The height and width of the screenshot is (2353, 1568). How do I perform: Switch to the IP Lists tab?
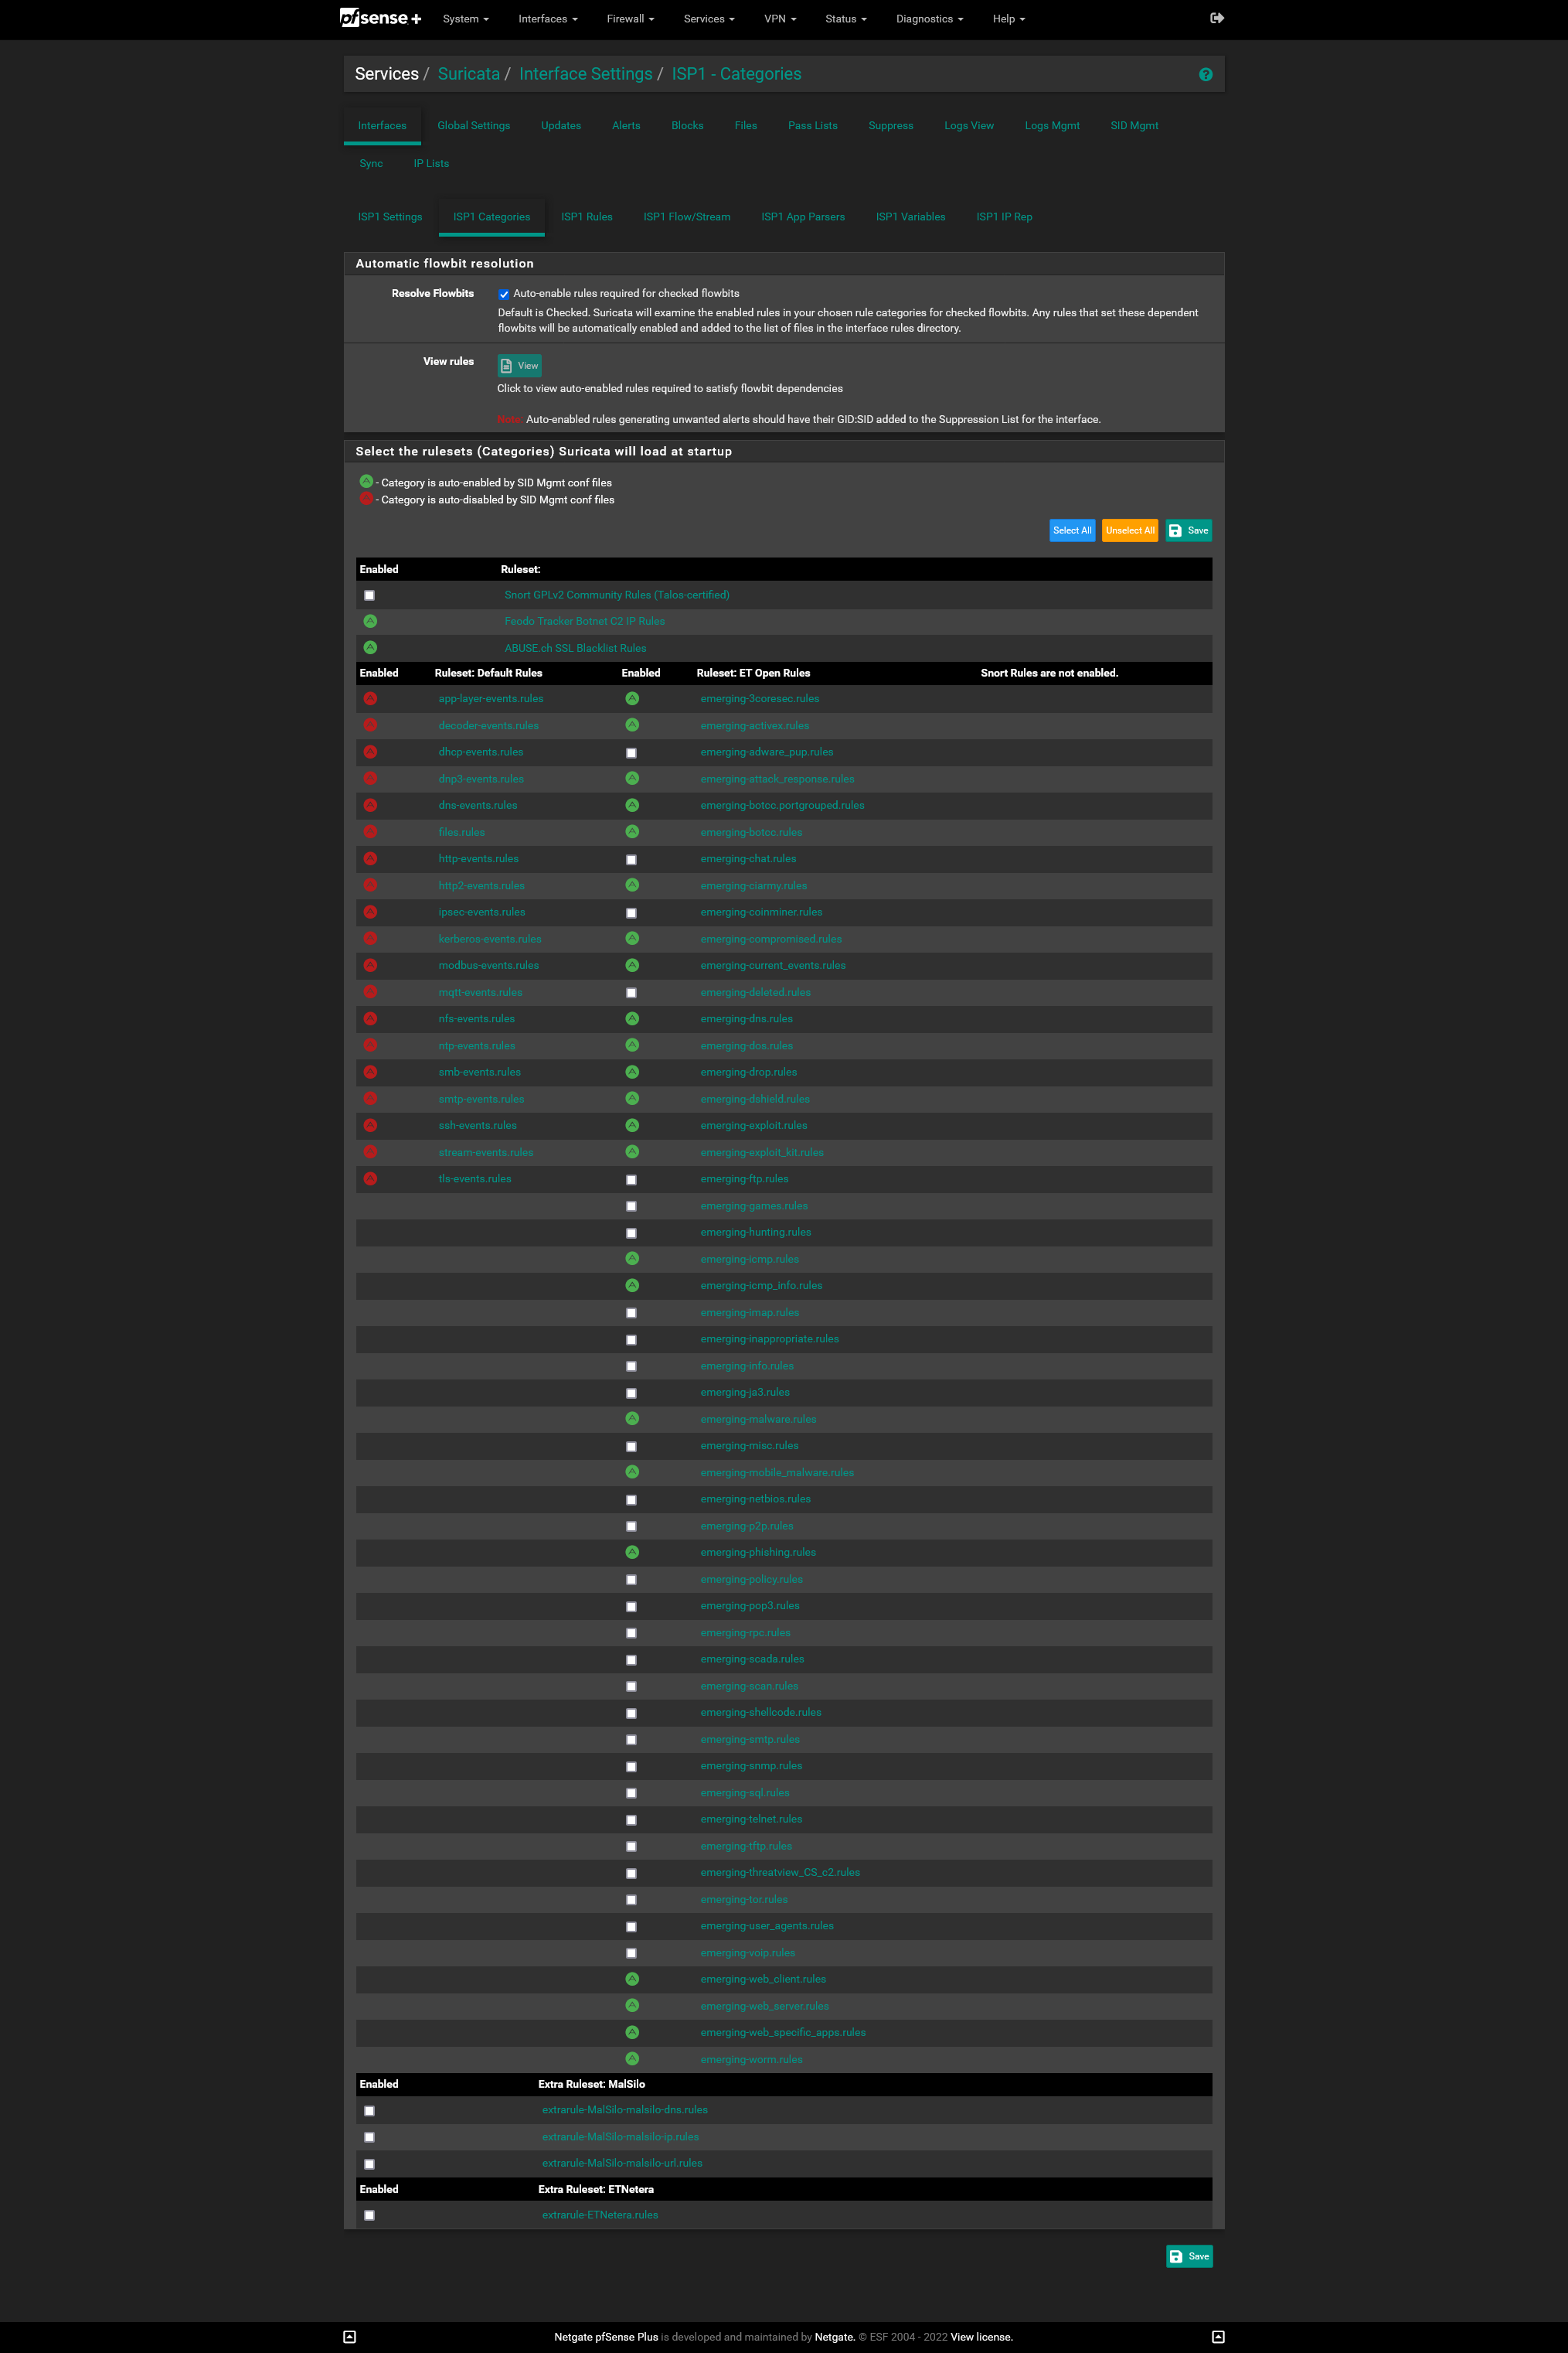pyautogui.click(x=431, y=164)
